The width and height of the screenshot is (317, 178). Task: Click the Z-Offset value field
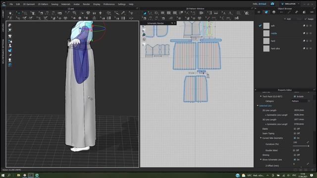299,164
